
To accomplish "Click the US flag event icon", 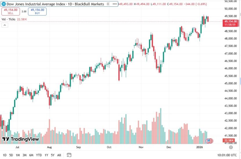I will tap(209, 141).
